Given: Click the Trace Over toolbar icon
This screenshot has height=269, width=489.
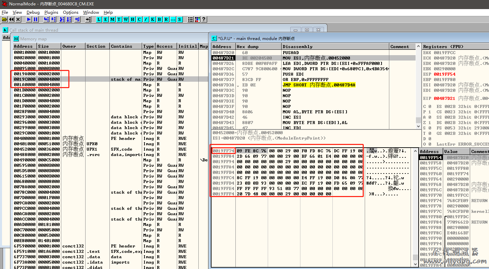Looking at the screenshot, I should 69,20.
